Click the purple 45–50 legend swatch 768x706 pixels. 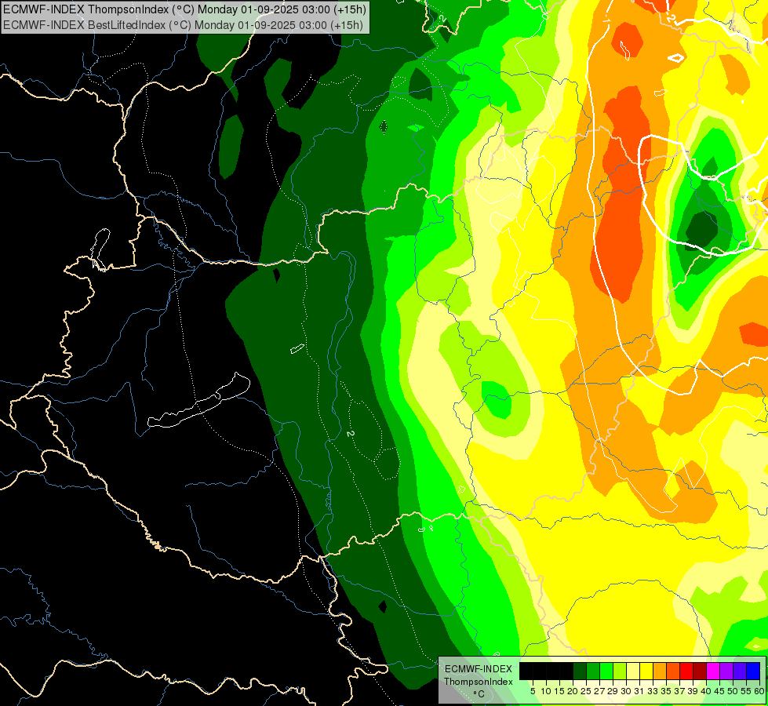(726, 671)
